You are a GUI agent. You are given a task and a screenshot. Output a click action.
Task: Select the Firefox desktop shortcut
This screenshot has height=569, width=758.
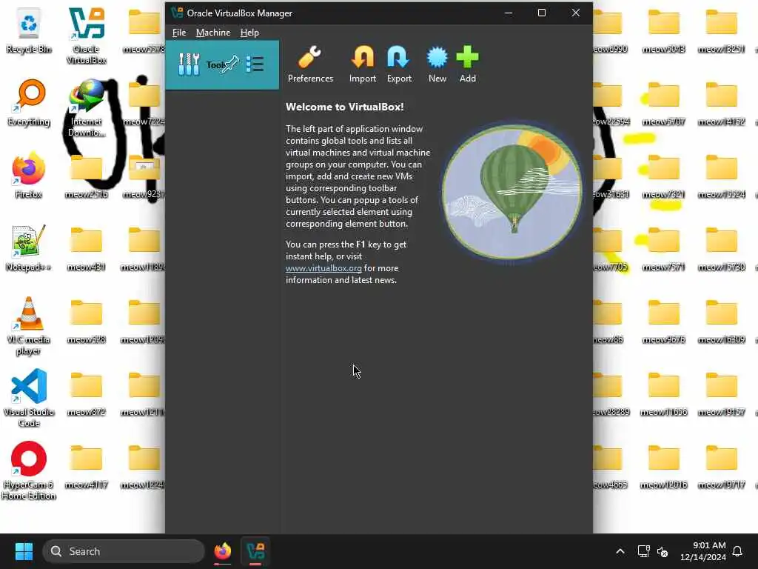click(29, 176)
